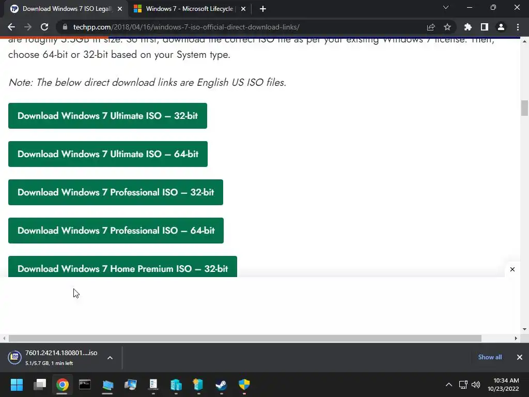This screenshot has height=397, width=529.
Task: Click the ISO file icon in downloads bar
Action: pyautogui.click(x=15, y=357)
